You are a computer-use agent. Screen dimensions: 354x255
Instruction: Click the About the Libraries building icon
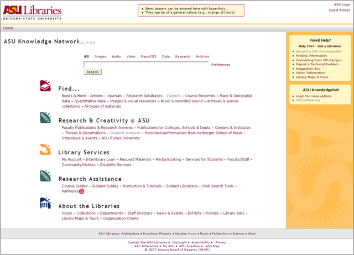(x=45, y=203)
